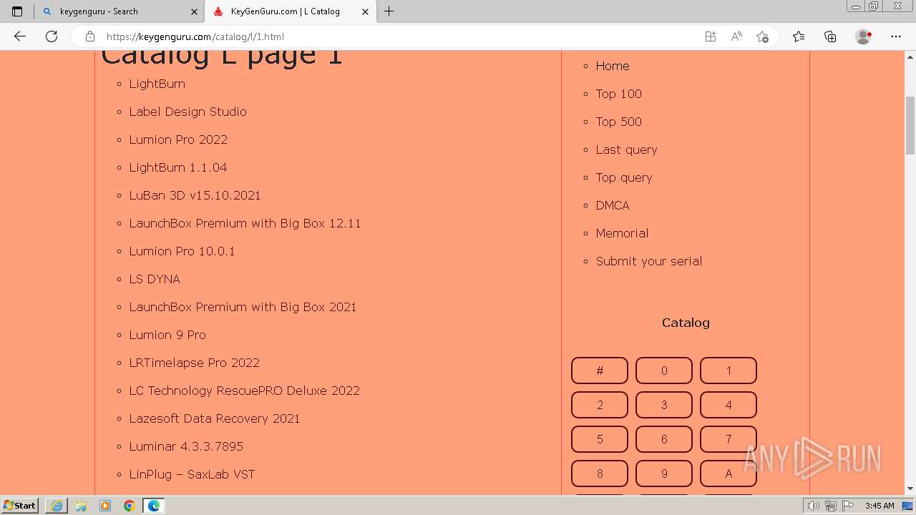The width and height of the screenshot is (916, 515).
Task: Open Lumion Pro 2022 link
Action: [178, 139]
